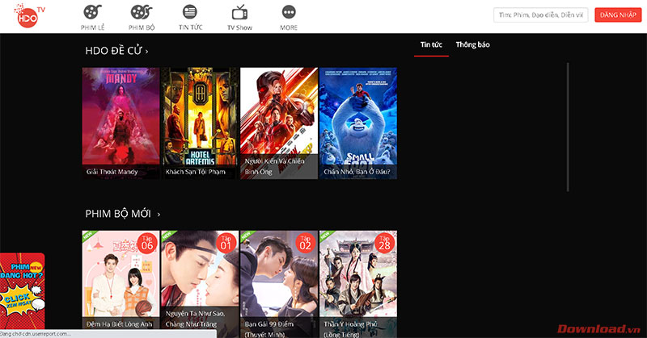The height and width of the screenshot is (338, 647).
Task: Open the Phim Lẻ film reel icon
Action: click(x=92, y=12)
